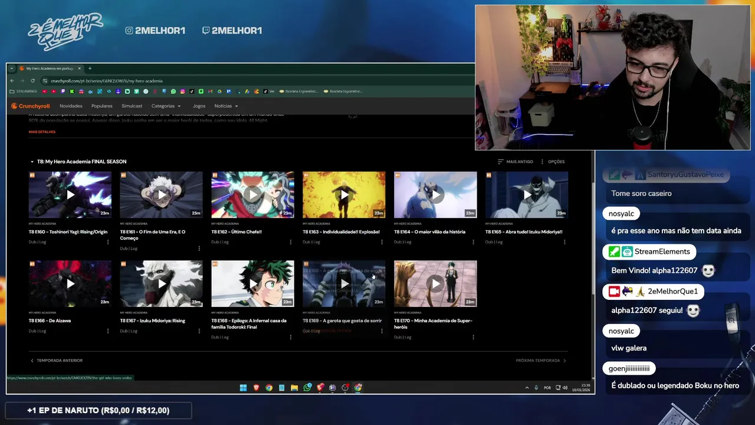
Task: Open the MAIS ANTIGO sort dropdown
Action: point(516,162)
